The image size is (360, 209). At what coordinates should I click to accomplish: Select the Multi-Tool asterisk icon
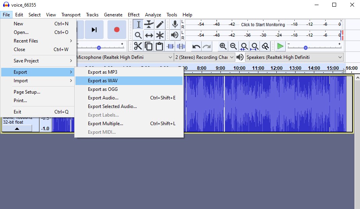[160, 35]
